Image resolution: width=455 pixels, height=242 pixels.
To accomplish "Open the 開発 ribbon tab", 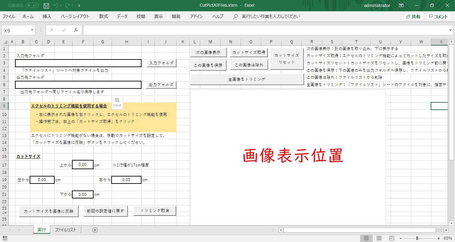I will pos(176,16).
